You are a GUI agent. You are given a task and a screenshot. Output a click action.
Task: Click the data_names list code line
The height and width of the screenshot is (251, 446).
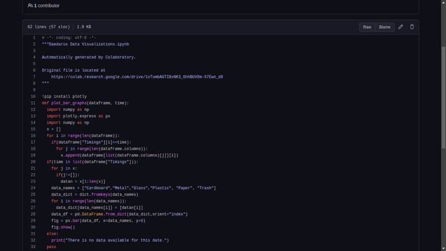pyautogui.click(x=133, y=188)
